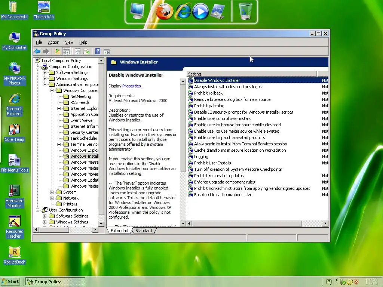Click the Setting column header
Viewport: 383px width, 287px height.
[x=252, y=74]
